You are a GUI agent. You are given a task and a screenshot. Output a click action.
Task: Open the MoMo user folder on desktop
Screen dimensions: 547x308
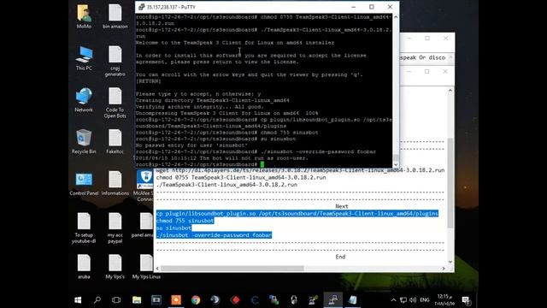click(84, 17)
